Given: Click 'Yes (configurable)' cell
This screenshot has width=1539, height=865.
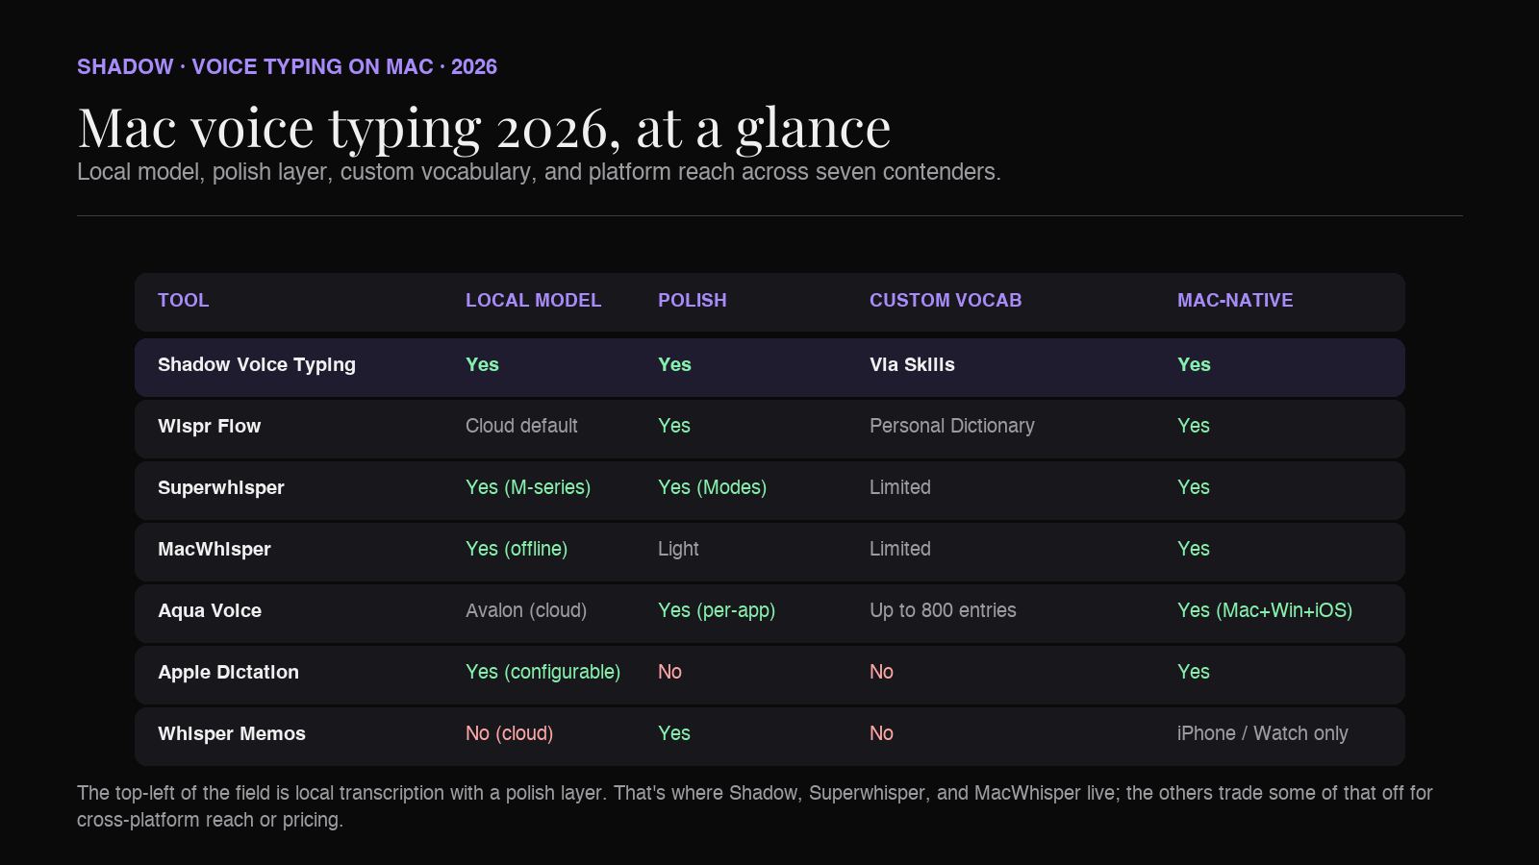Looking at the screenshot, I should click(542, 673).
